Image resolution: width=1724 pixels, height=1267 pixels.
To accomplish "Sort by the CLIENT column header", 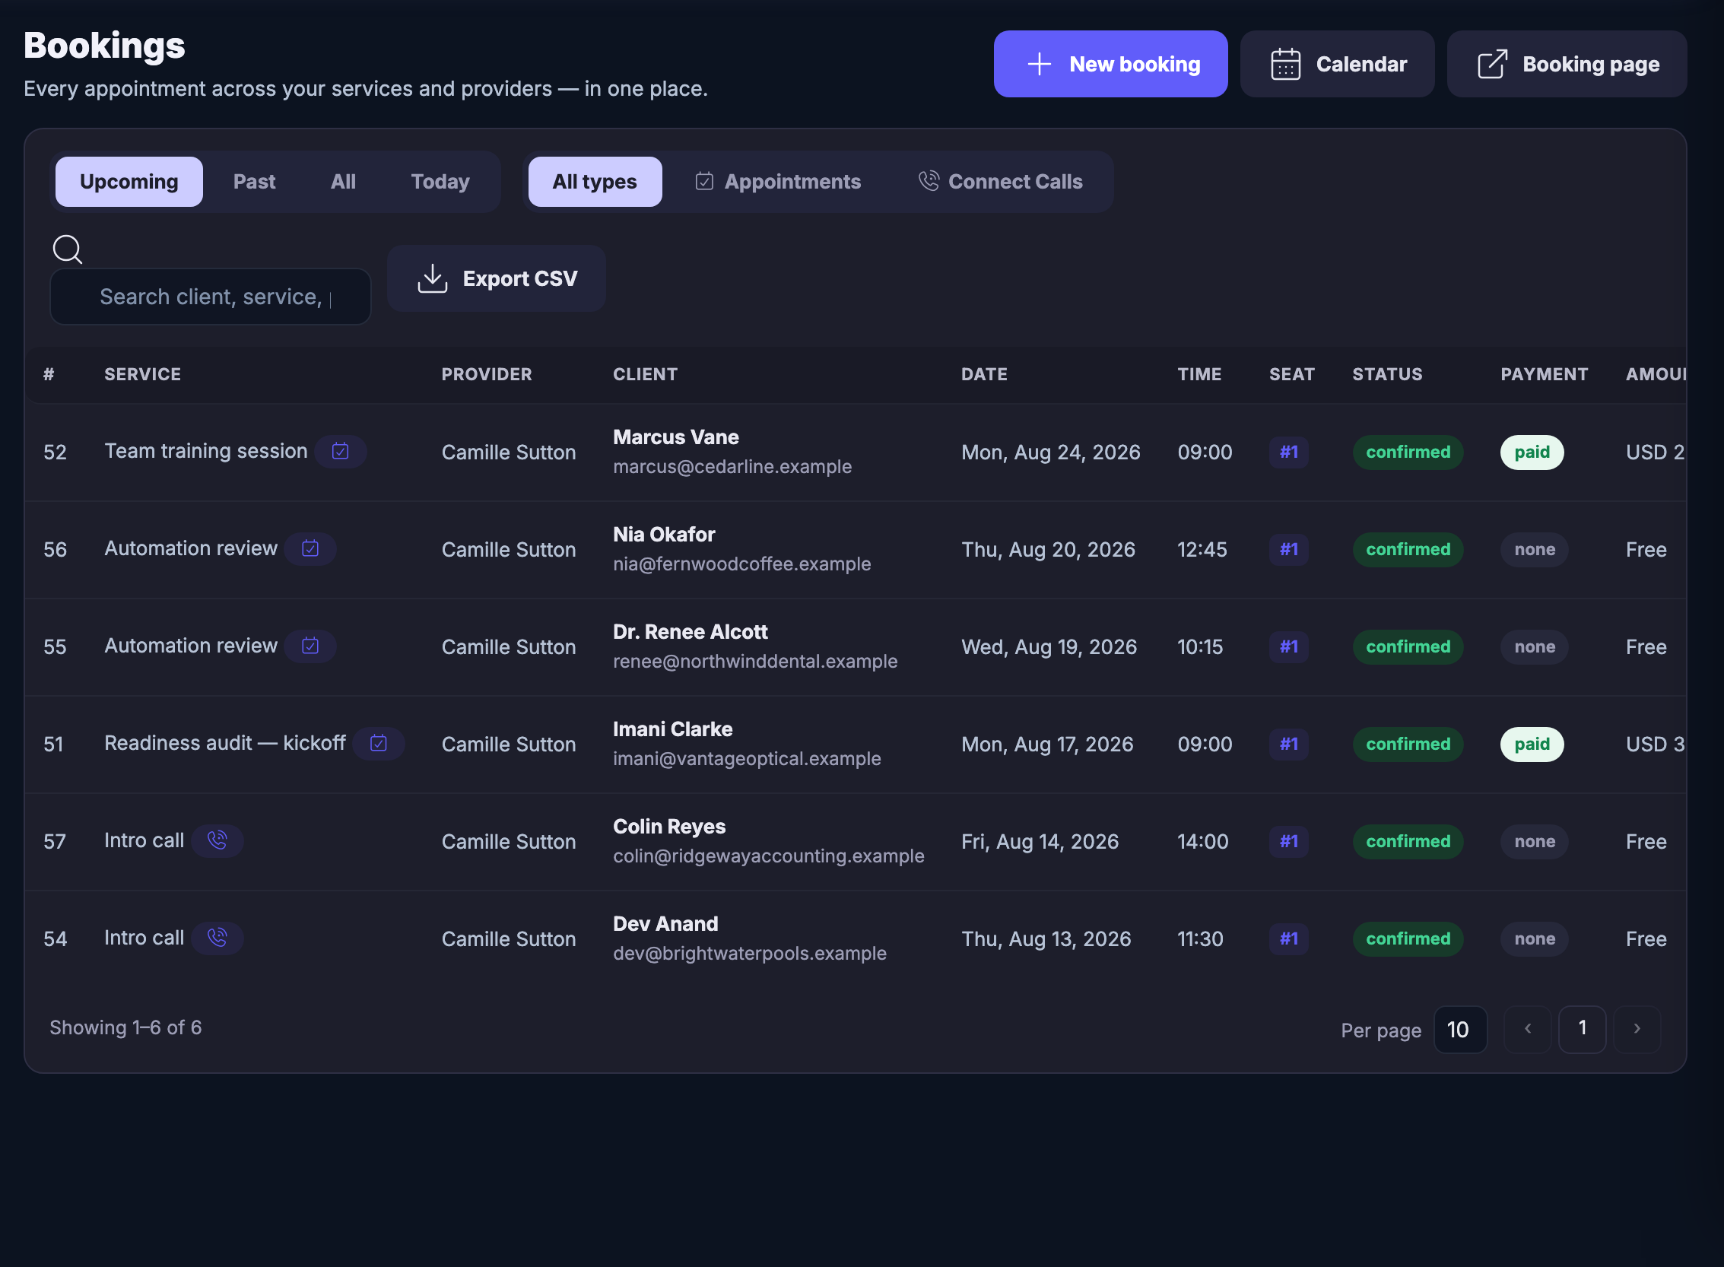I will [x=645, y=374].
